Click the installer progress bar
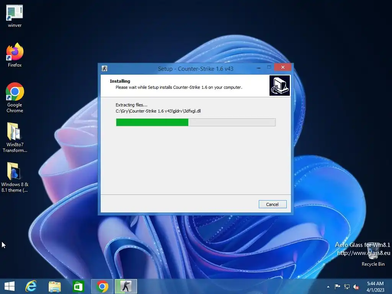 click(x=196, y=122)
